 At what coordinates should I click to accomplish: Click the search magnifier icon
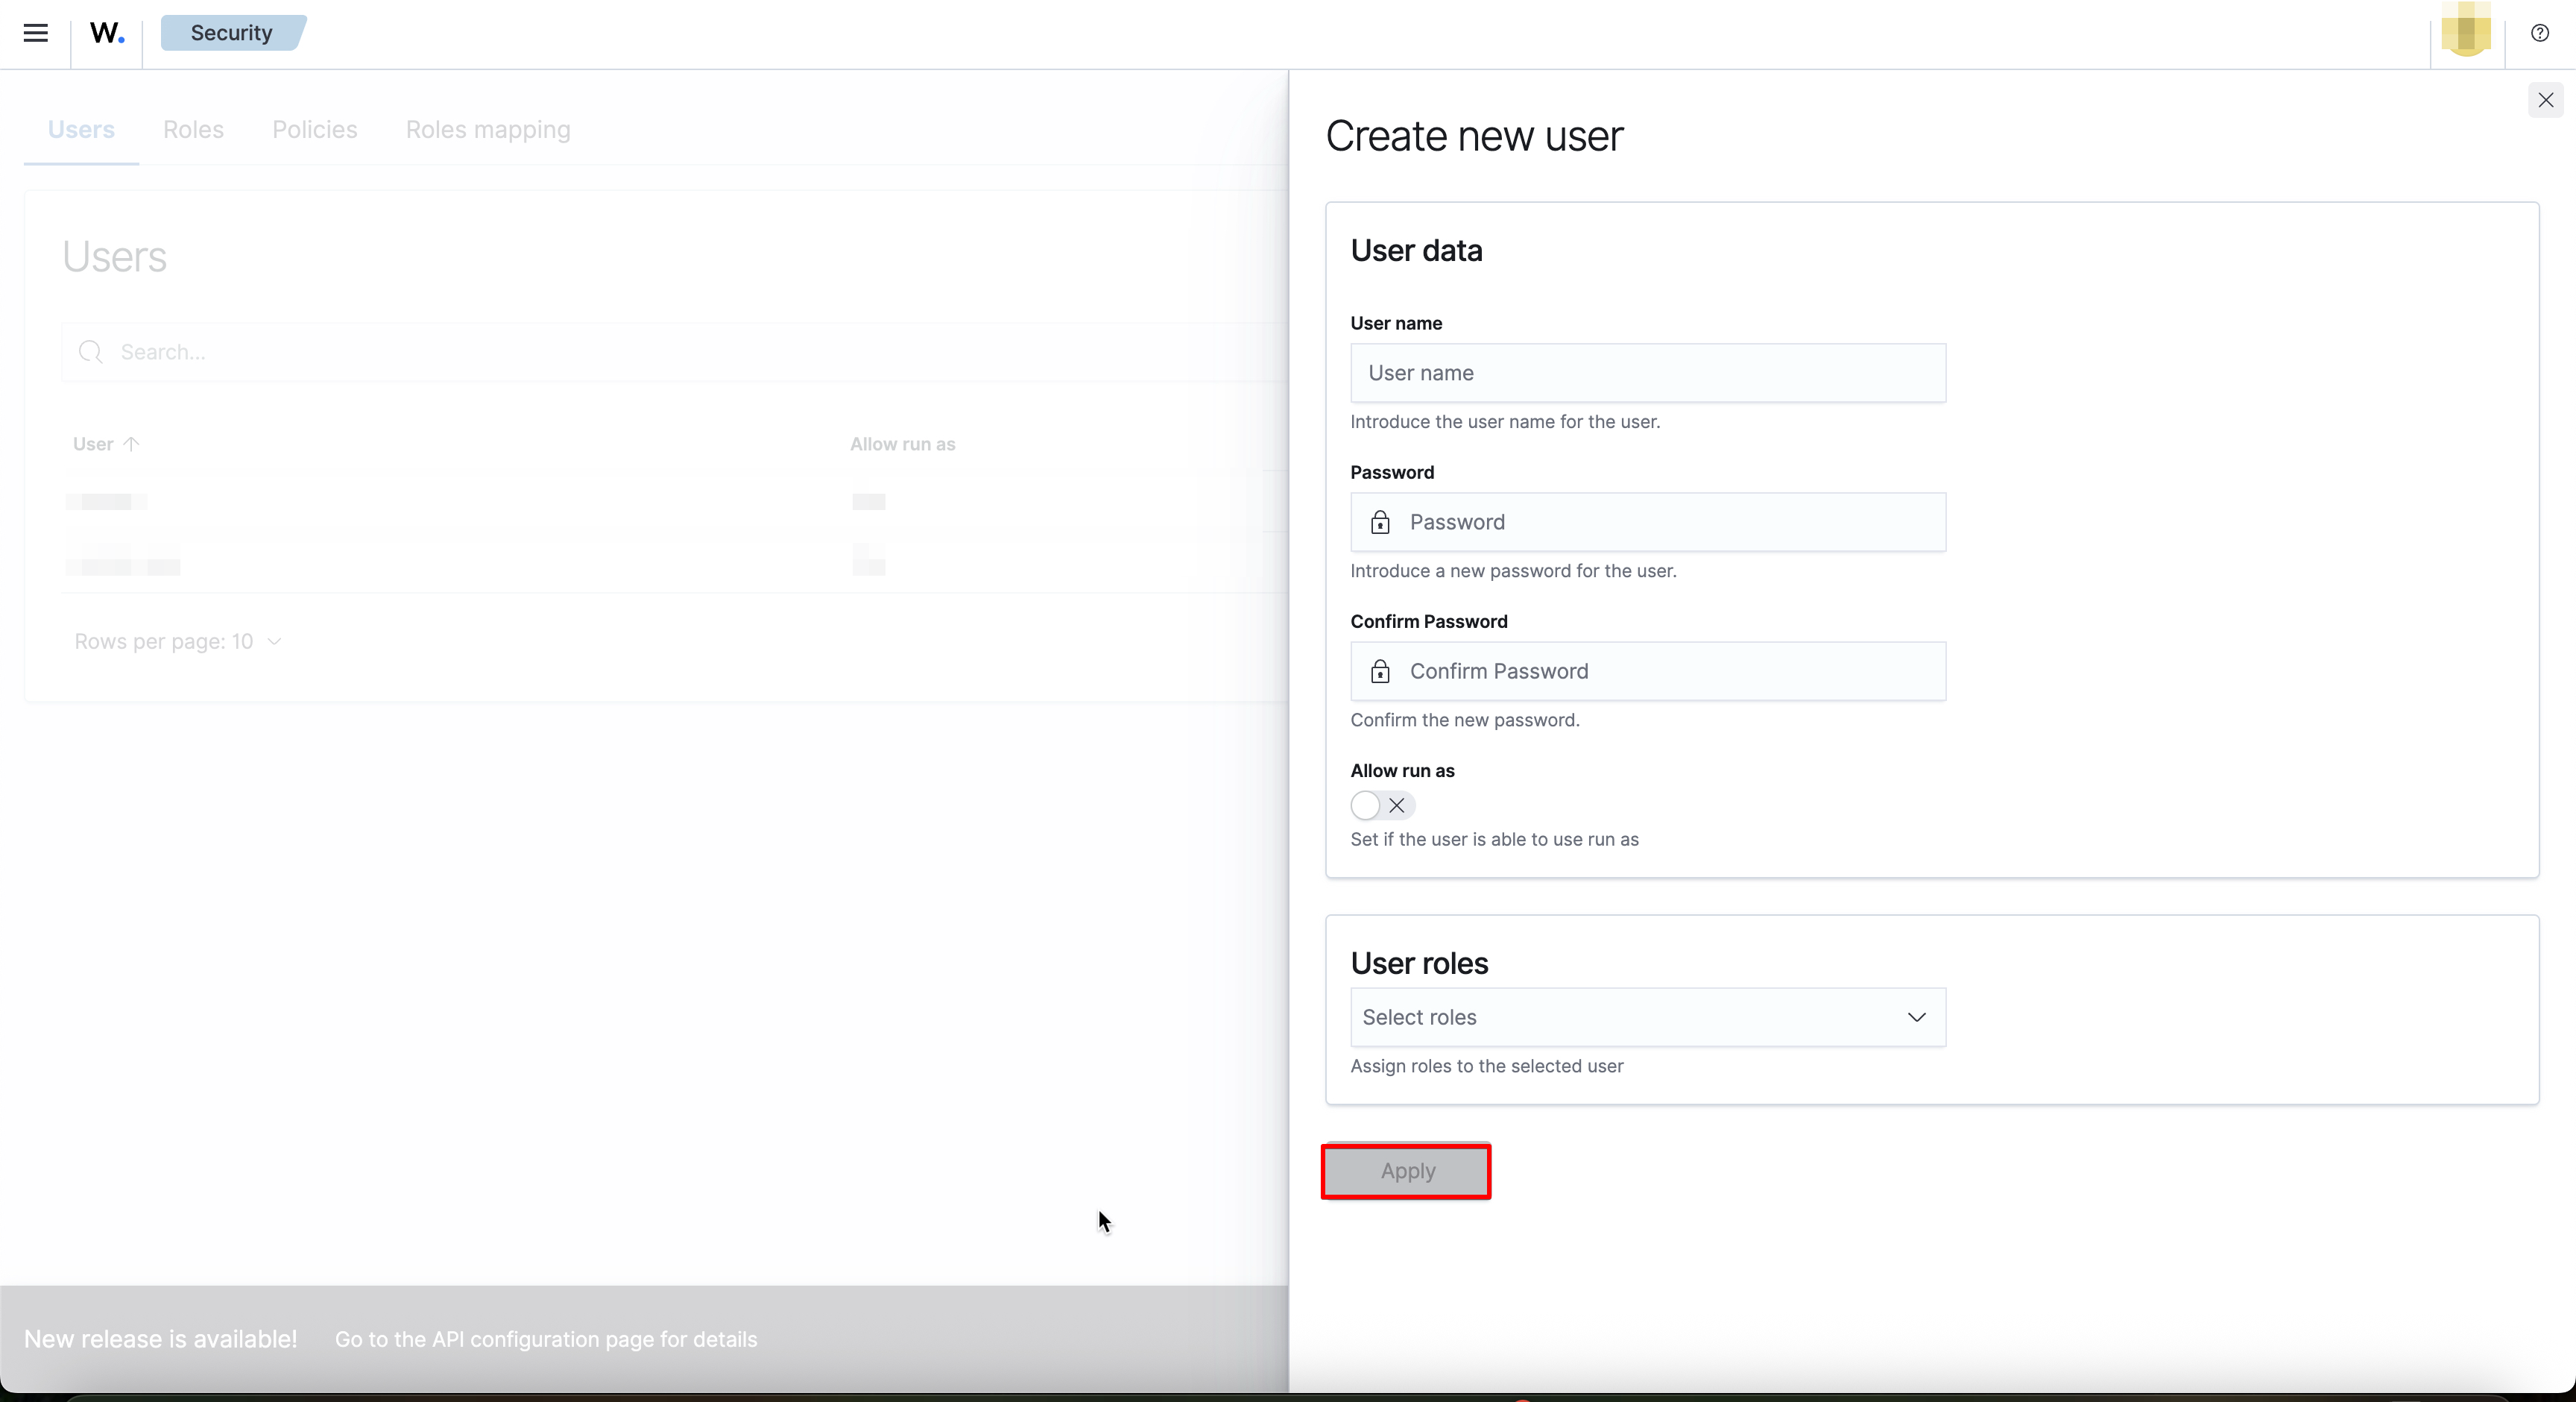point(91,352)
